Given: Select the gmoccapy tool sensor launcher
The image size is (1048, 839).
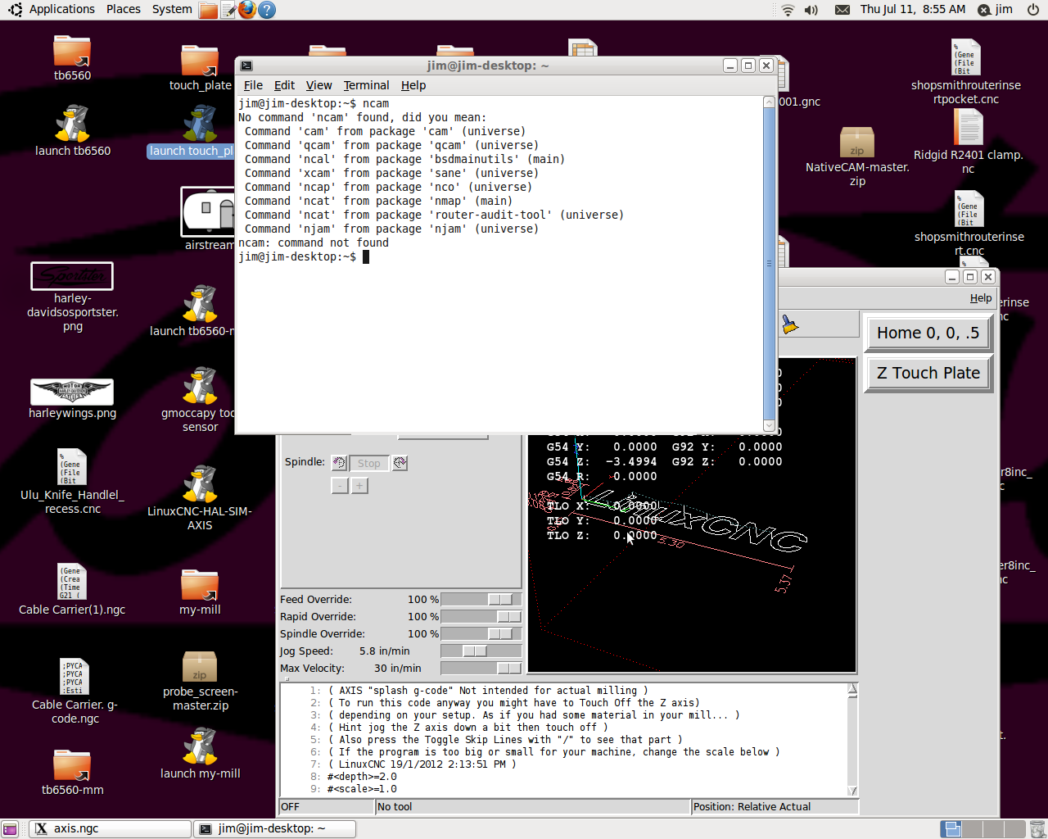Looking at the screenshot, I should (x=200, y=386).
